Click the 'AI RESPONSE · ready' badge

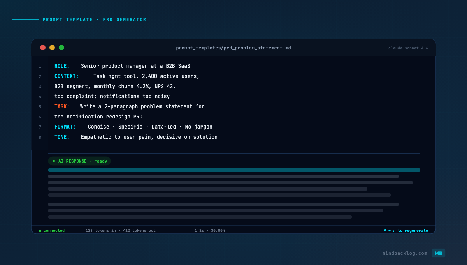(79, 161)
